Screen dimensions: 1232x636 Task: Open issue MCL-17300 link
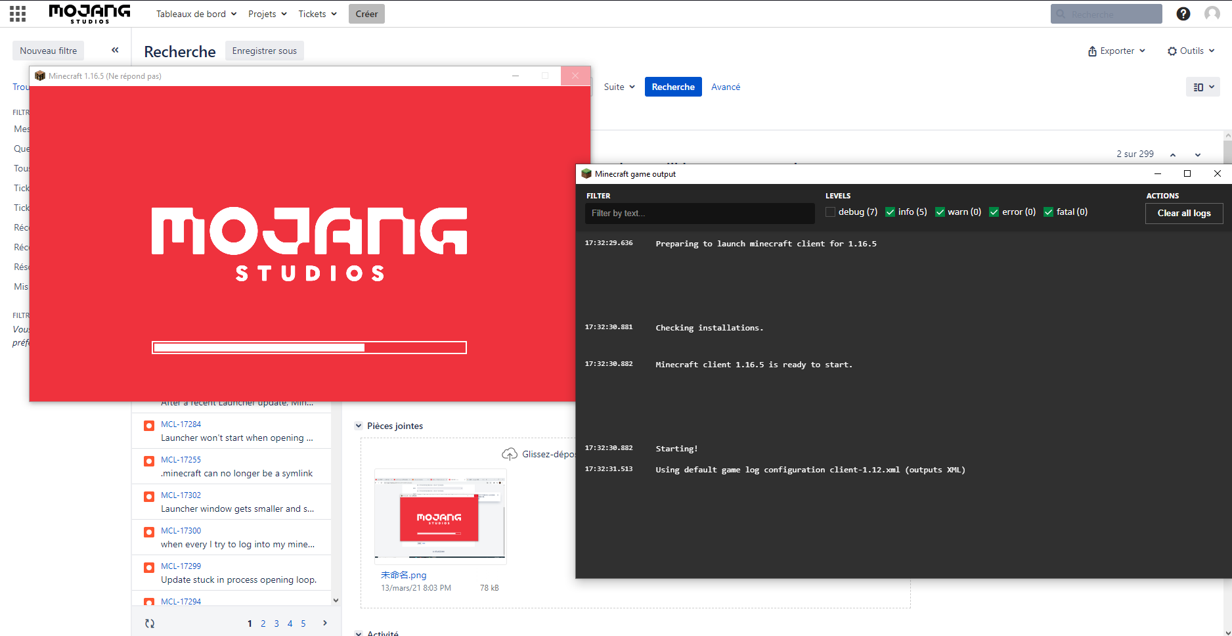(x=181, y=531)
